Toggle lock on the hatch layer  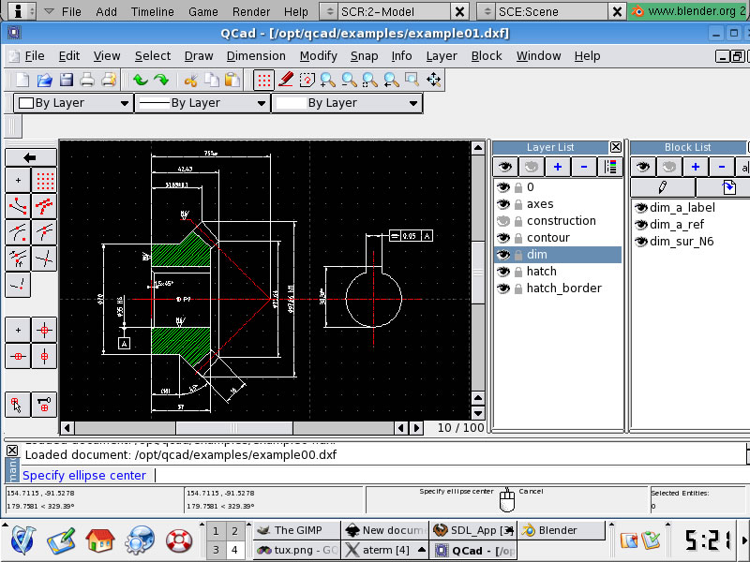517,272
